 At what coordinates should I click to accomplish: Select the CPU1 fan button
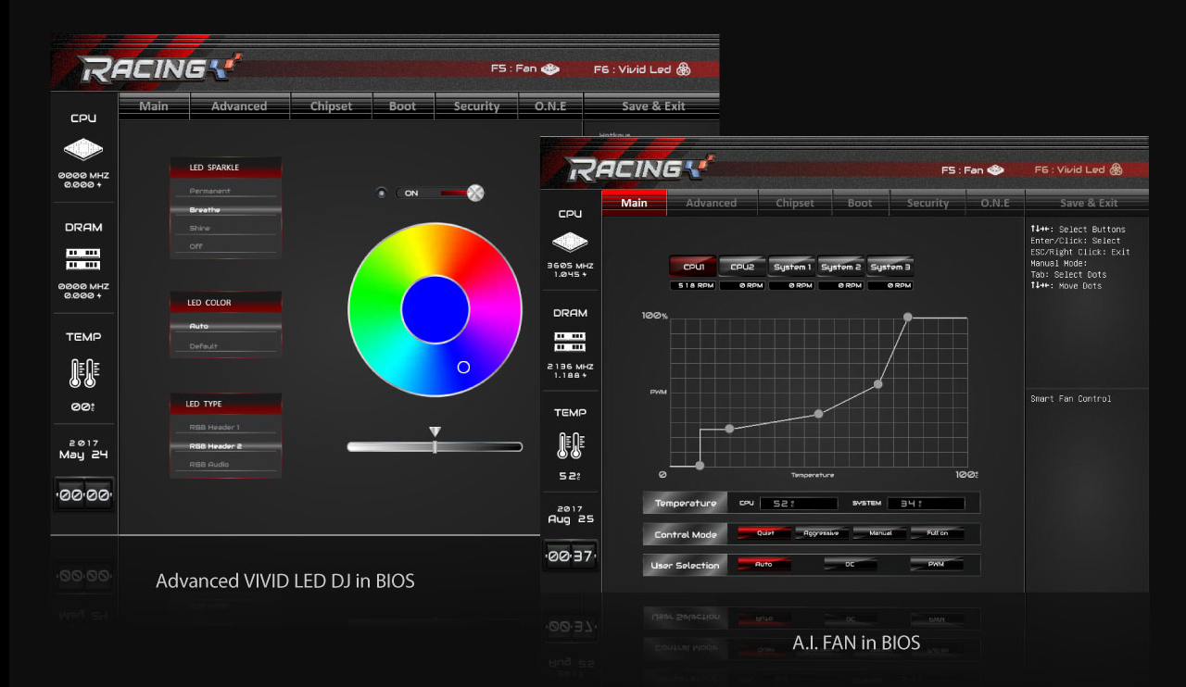[693, 267]
